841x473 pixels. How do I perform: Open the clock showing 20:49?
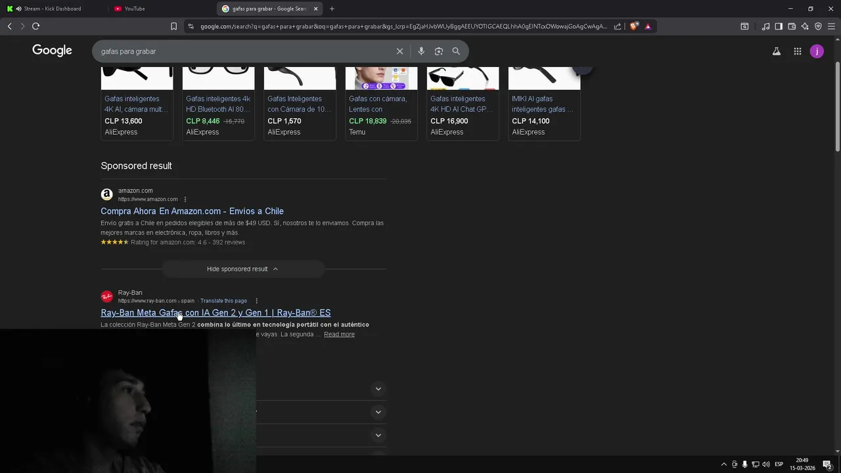point(802,464)
